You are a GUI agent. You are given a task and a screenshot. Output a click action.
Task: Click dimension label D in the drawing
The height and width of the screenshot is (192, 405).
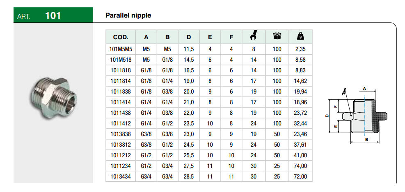coord(327,116)
